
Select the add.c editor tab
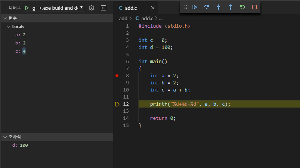131,8
